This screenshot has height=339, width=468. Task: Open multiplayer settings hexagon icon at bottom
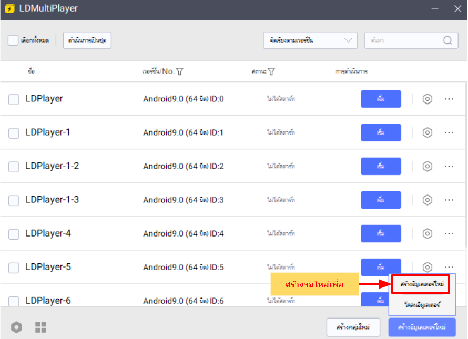coord(16,327)
